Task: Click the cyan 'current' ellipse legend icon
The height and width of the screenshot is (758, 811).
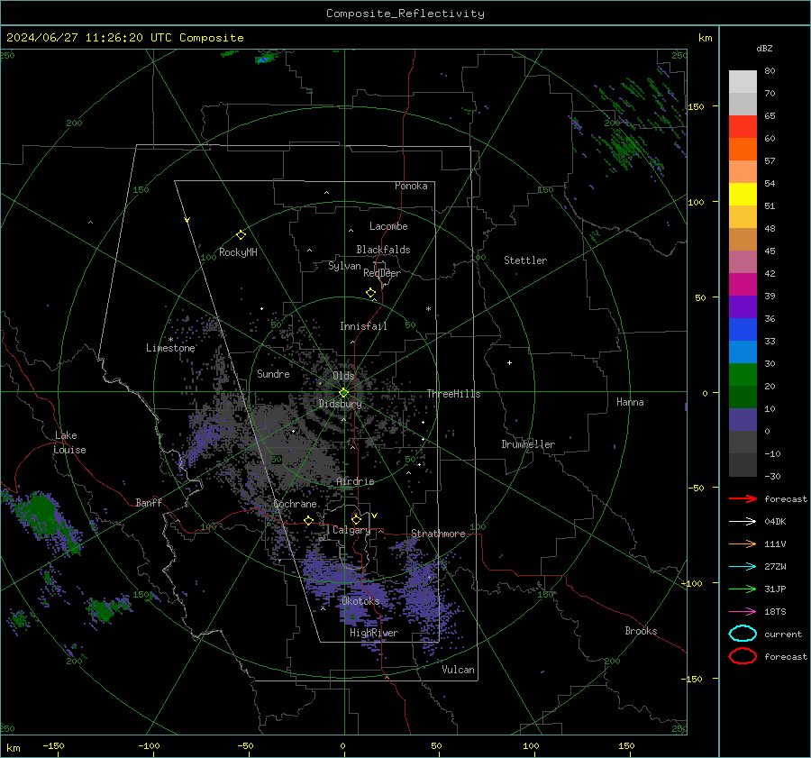Action: [743, 634]
